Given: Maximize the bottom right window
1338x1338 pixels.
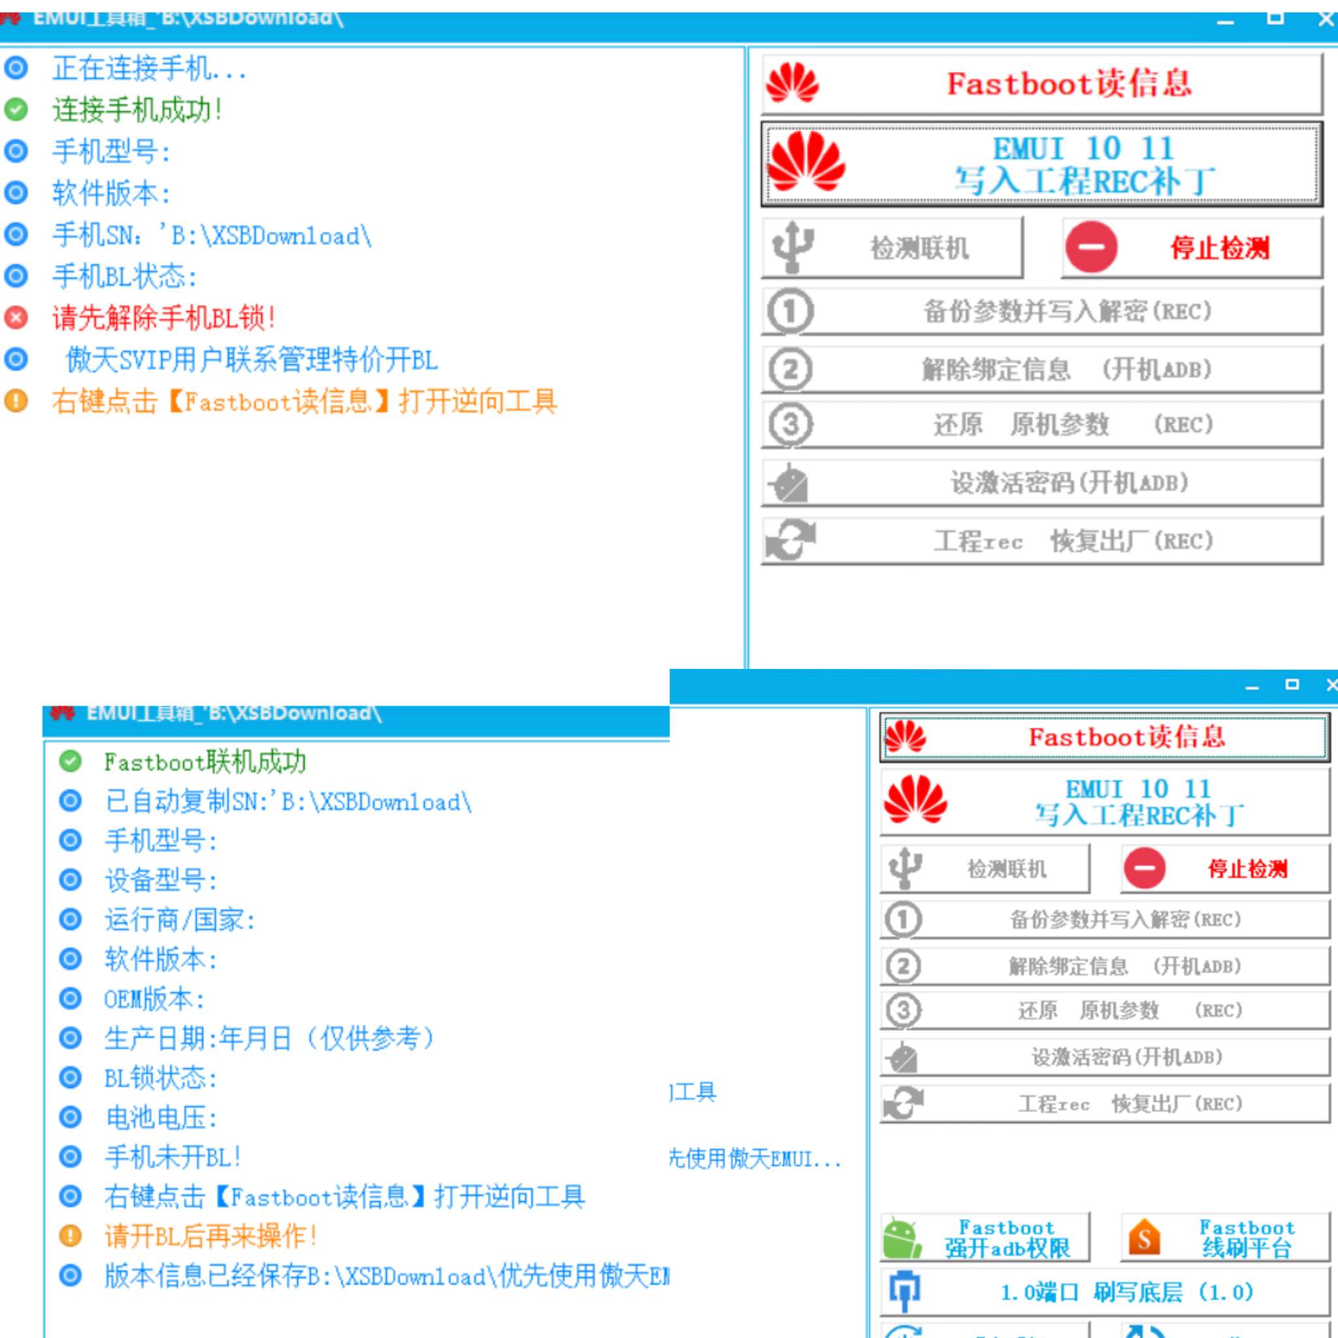Looking at the screenshot, I should tap(1292, 685).
